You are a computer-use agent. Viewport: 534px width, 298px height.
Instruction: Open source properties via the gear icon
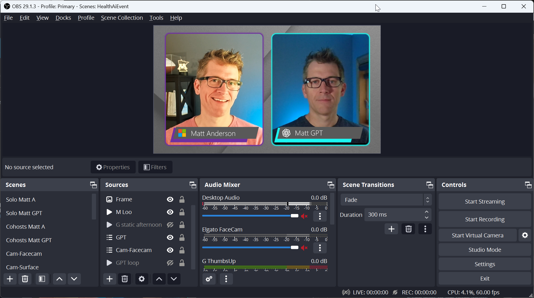click(141, 279)
